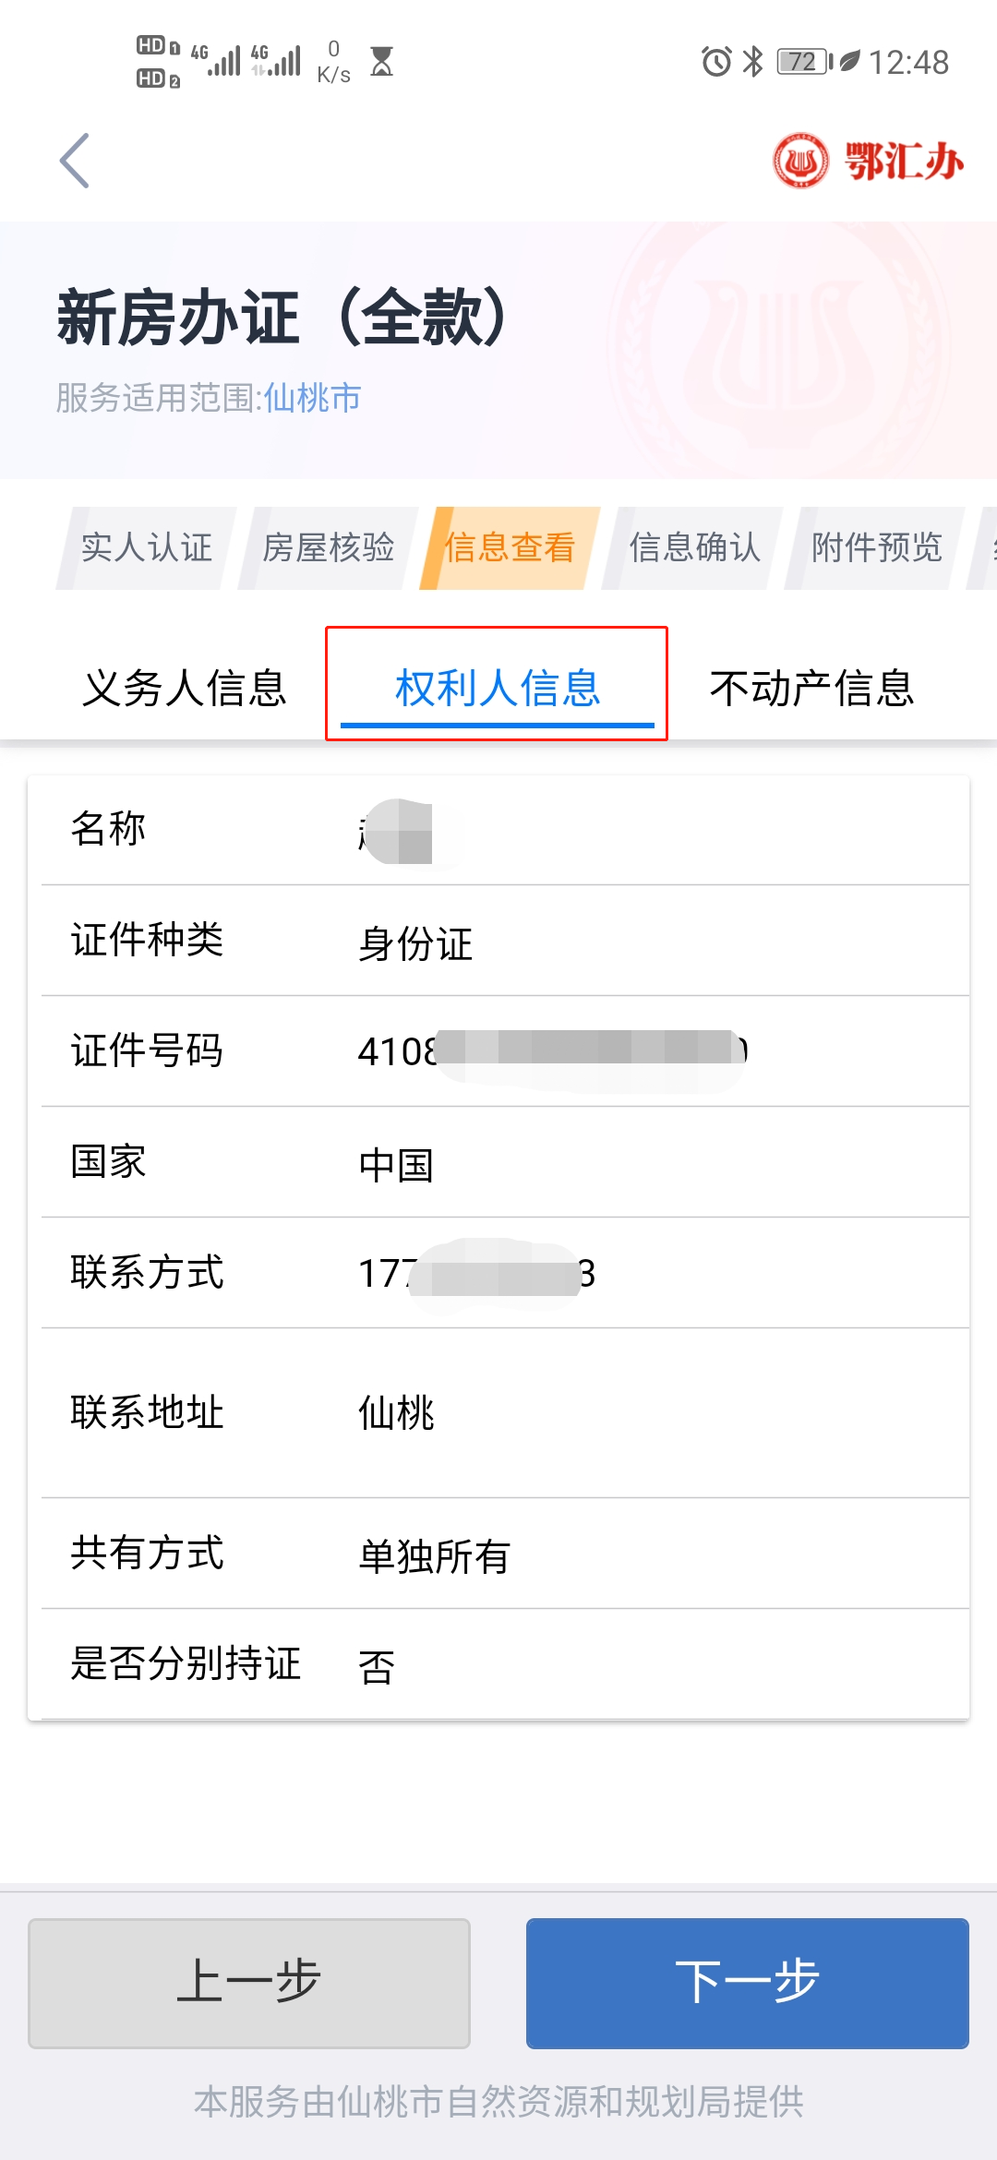Tap the 鄂汇办 logo icon
The height and width of the screenshot is (2160, 997).
pos(801,161)
